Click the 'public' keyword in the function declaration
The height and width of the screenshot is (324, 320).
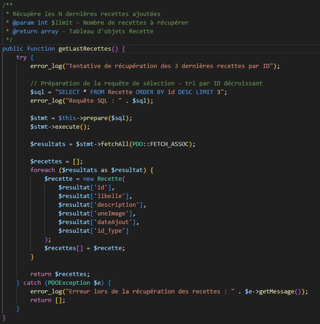(x=13, y=49)
